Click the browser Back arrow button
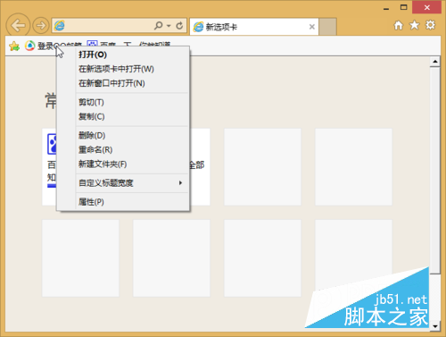The height and width of the screenshot is (337, 446). (x=18, y=26)
